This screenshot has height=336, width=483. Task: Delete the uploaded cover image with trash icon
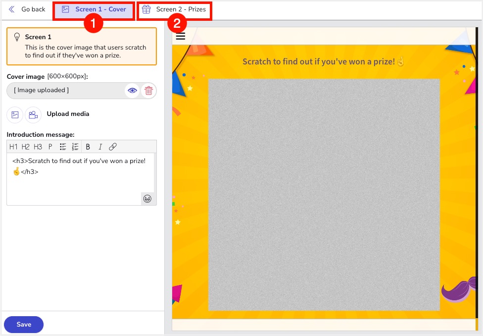pos(148,91)
